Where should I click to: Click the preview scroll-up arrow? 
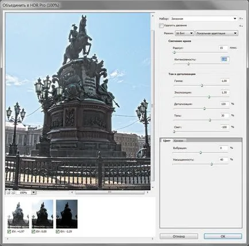coord(153,16)
